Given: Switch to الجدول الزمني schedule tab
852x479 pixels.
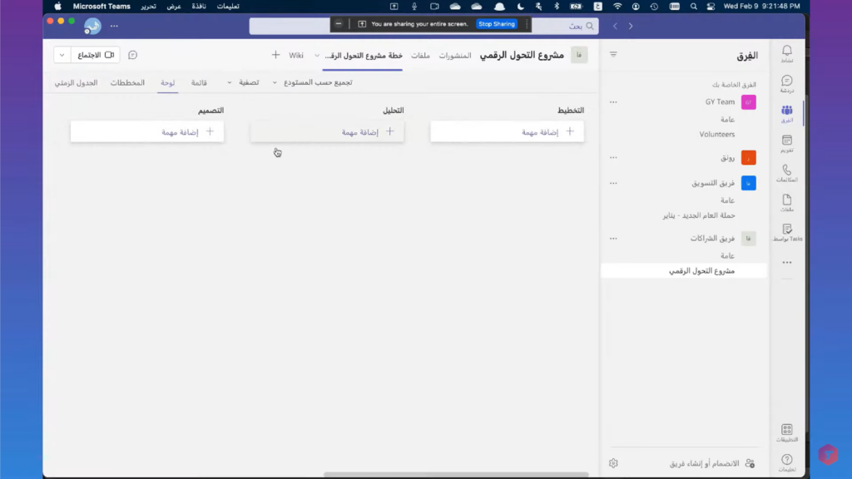Looking at the screenshot, I should click(76, 82).
